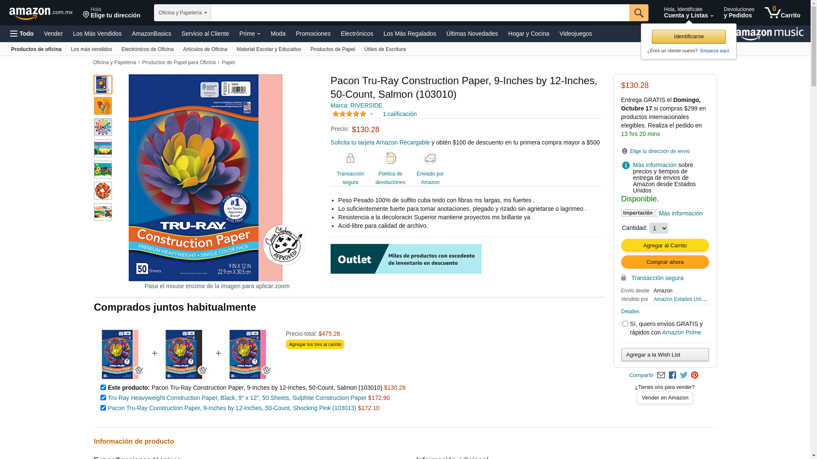Click the Comprar ahora button
Screen dimensions: 817x459
tap(665, 262)
